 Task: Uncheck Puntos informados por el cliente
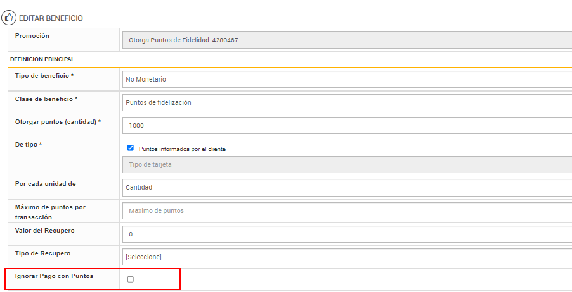[x=131, y=149]
